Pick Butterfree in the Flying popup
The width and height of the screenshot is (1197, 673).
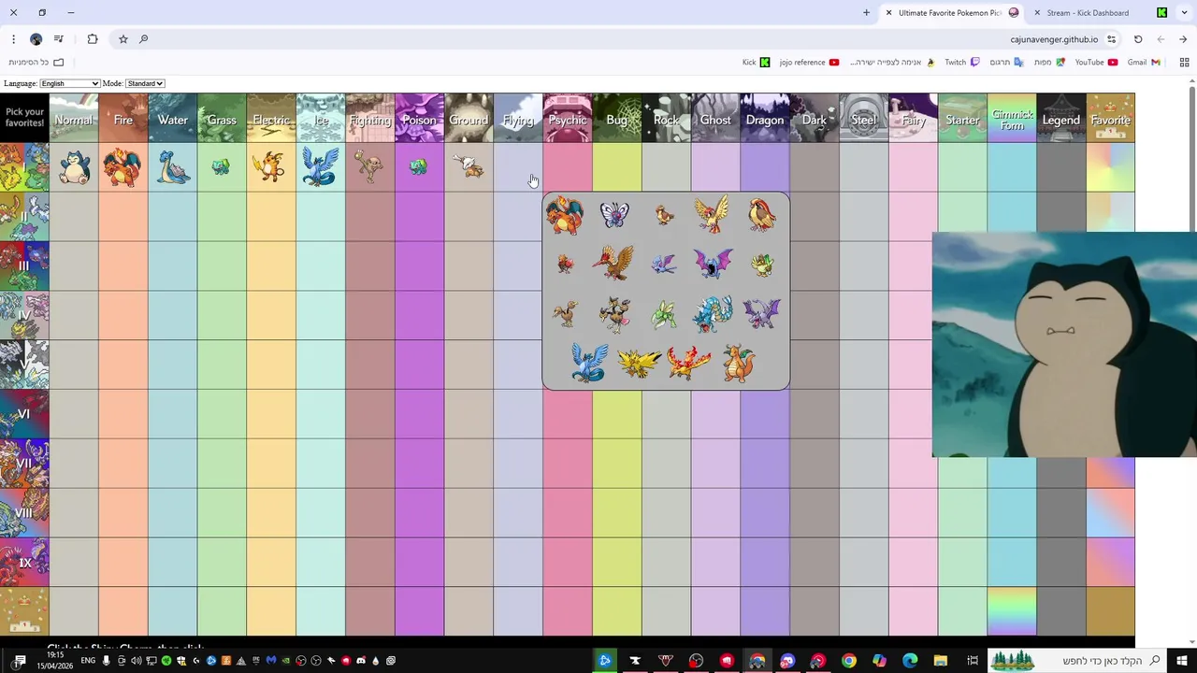[x=614, y=215]
